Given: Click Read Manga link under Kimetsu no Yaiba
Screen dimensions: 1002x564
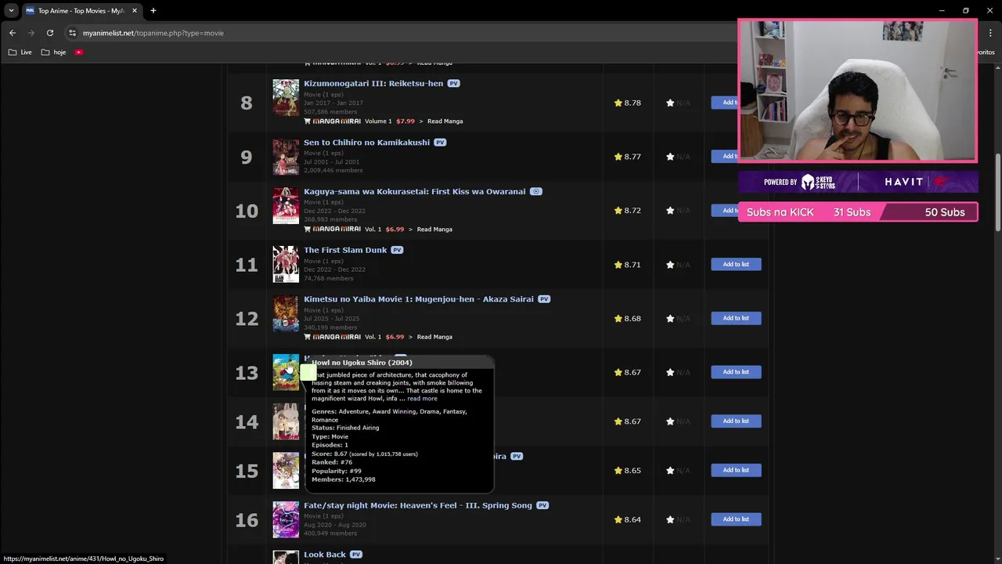Looking at the screenshot, I should tap(434, 337).
